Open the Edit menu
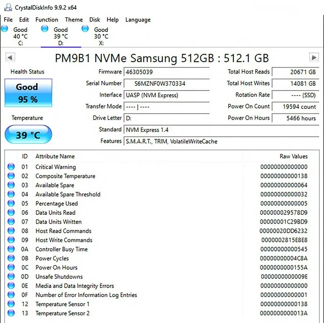Viewport: 324px width, 323px height. [24, 20]
